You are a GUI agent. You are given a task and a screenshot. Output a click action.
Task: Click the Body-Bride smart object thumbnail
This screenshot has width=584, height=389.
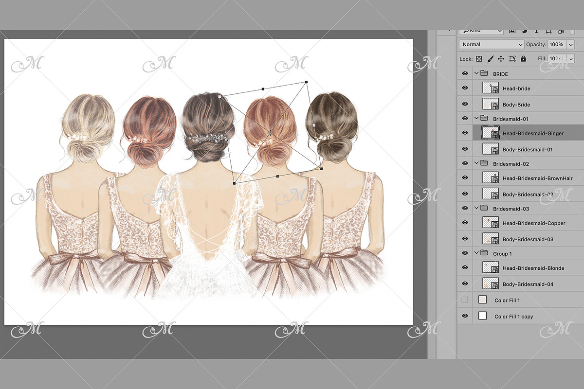pos(491,104)
